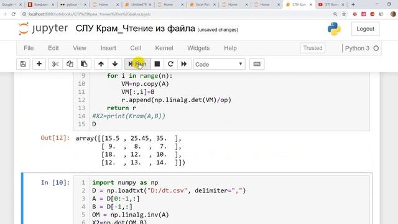Open the command palette keyboard icon
The width and height of the screenshot is (398, 224).
point(257,64)
